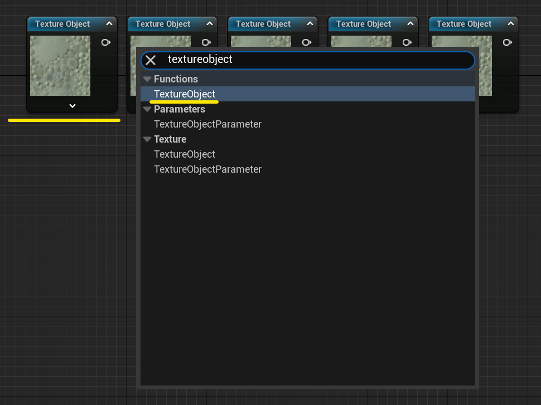Select TextureObjectParameter under Texture category
The image size is (541, 405).
pos(308,169)
